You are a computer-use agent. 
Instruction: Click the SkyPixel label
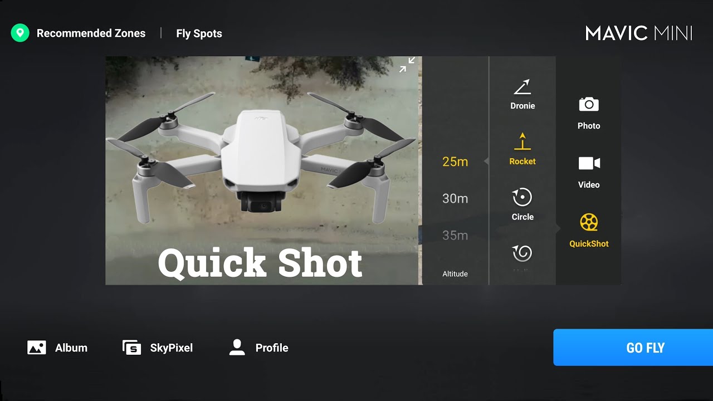click(x=172, y=348)
